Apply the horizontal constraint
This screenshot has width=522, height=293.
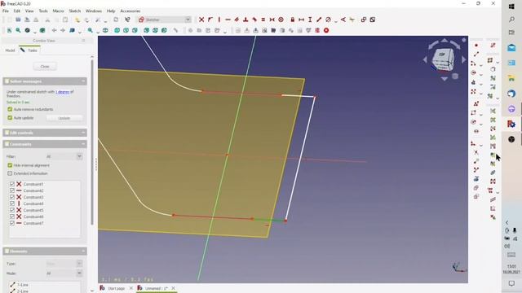228,20
